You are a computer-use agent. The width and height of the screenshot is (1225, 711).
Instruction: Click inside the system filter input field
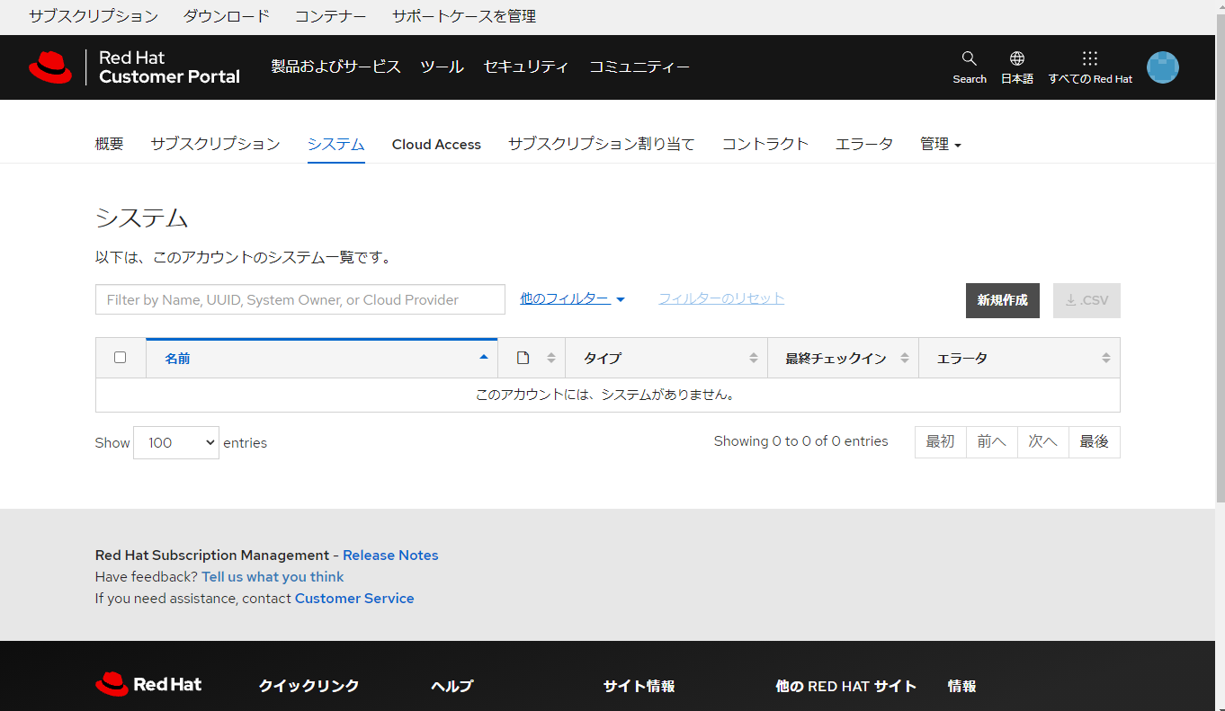[x=300, y=298]
